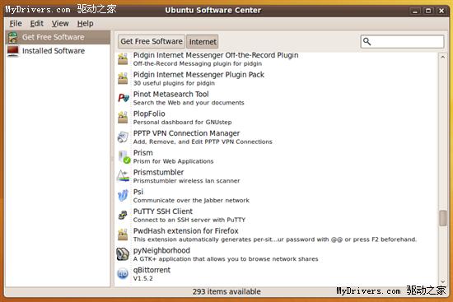Select the Prism title

point(143,153)
